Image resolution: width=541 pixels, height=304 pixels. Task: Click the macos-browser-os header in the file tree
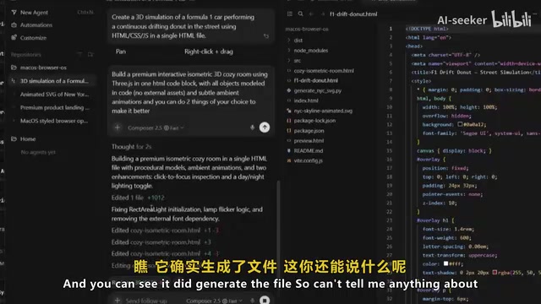[x=307, y=29]
